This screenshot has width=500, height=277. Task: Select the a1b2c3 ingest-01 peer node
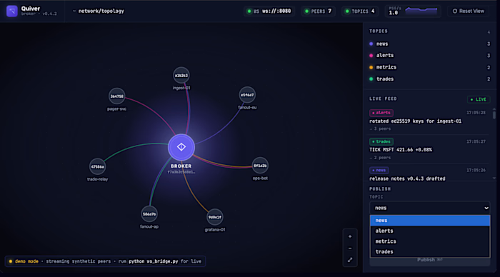click(181, 76)
